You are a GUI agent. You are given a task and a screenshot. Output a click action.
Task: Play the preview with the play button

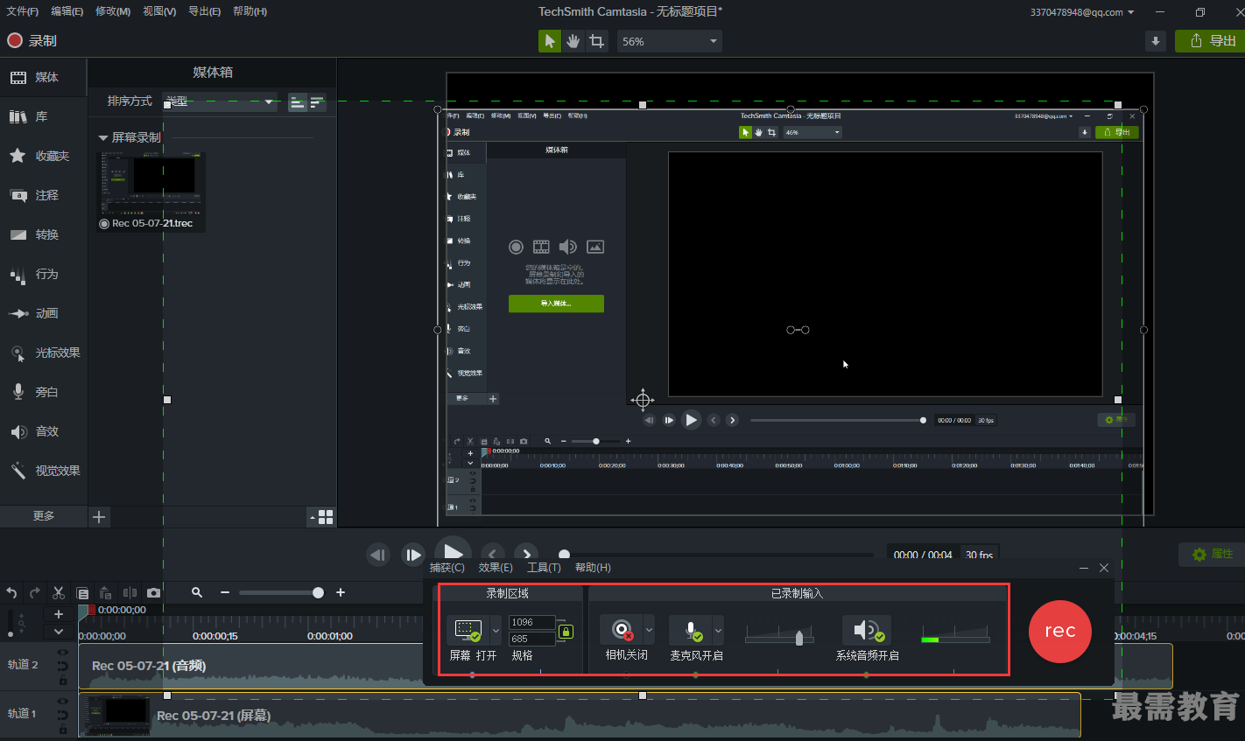tap(453, 553)
